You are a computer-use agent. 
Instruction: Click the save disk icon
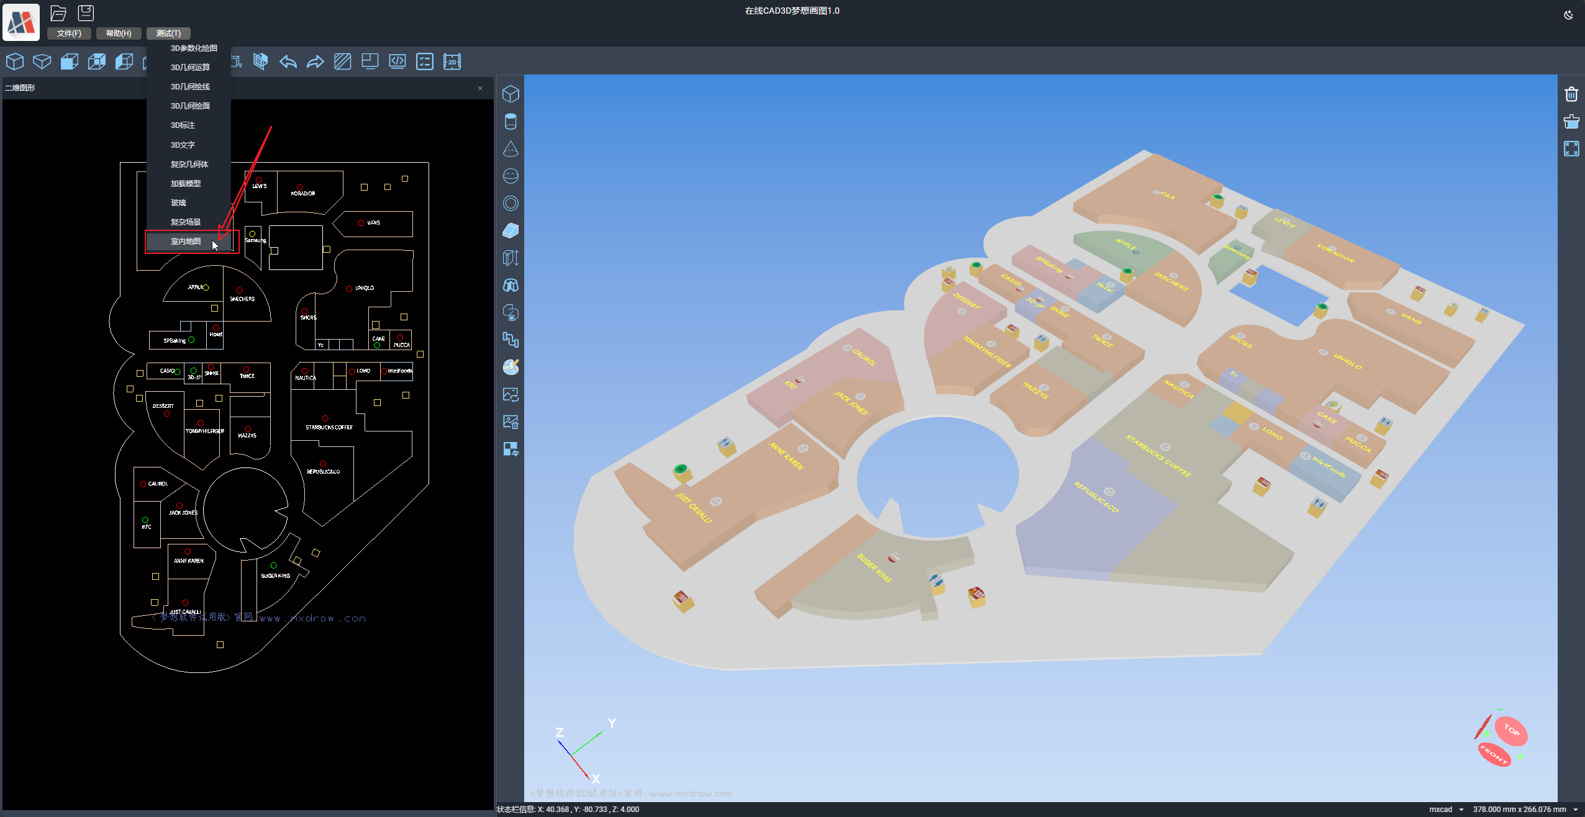86,13
